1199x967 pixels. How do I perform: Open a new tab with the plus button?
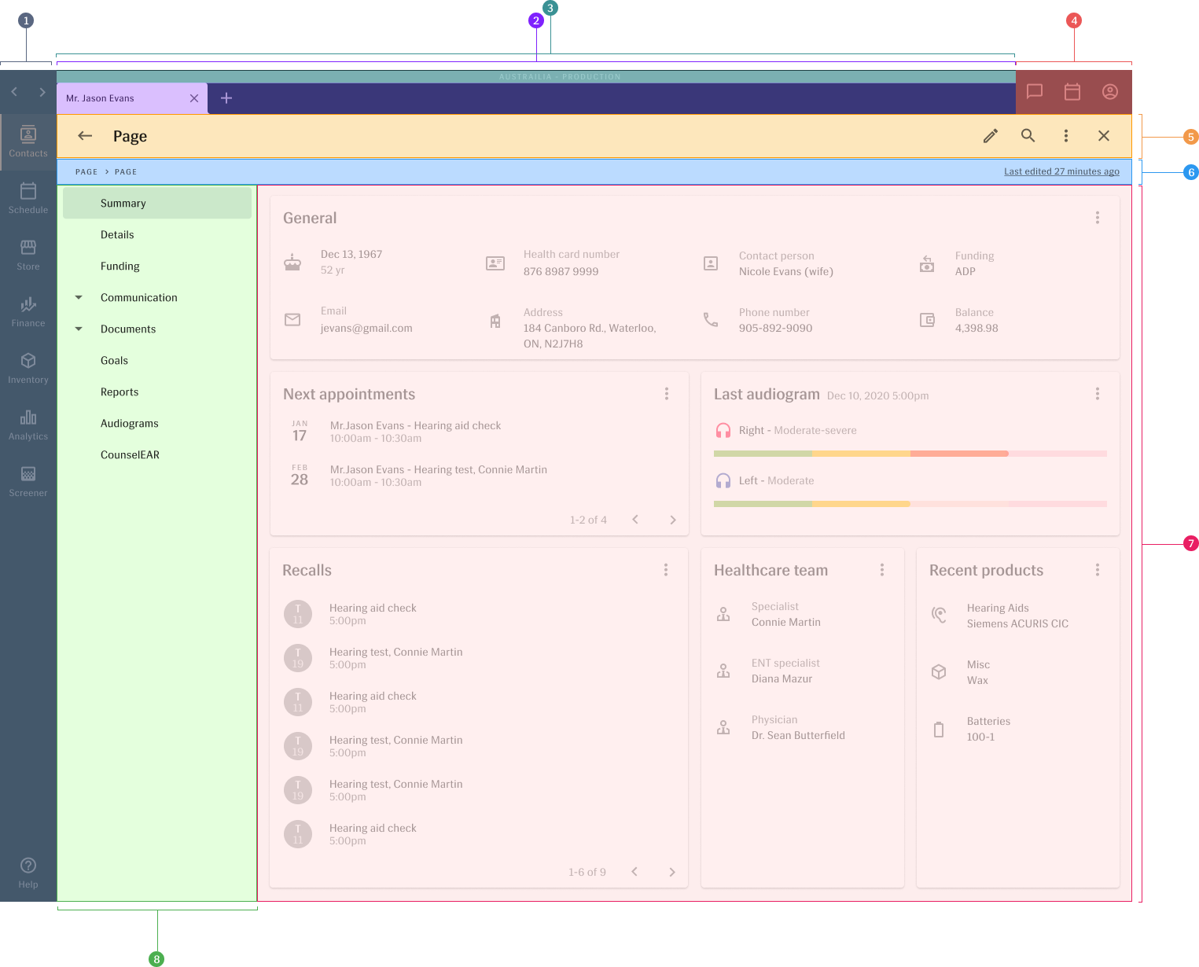pyautogui.click(x=226, y=97)
